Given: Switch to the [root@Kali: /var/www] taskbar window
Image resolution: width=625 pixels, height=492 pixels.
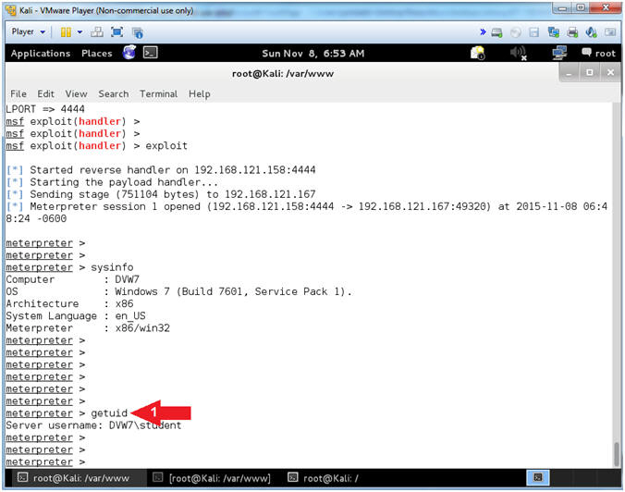Looking at the screenshot, I should pos(213,478).
